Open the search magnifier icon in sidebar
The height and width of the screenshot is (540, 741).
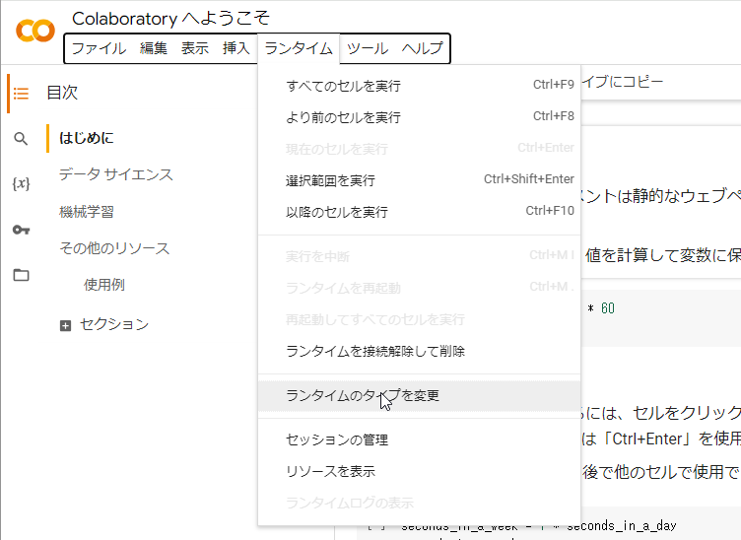21,139
